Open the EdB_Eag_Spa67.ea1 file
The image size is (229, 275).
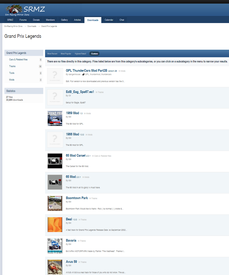[80, 92]
